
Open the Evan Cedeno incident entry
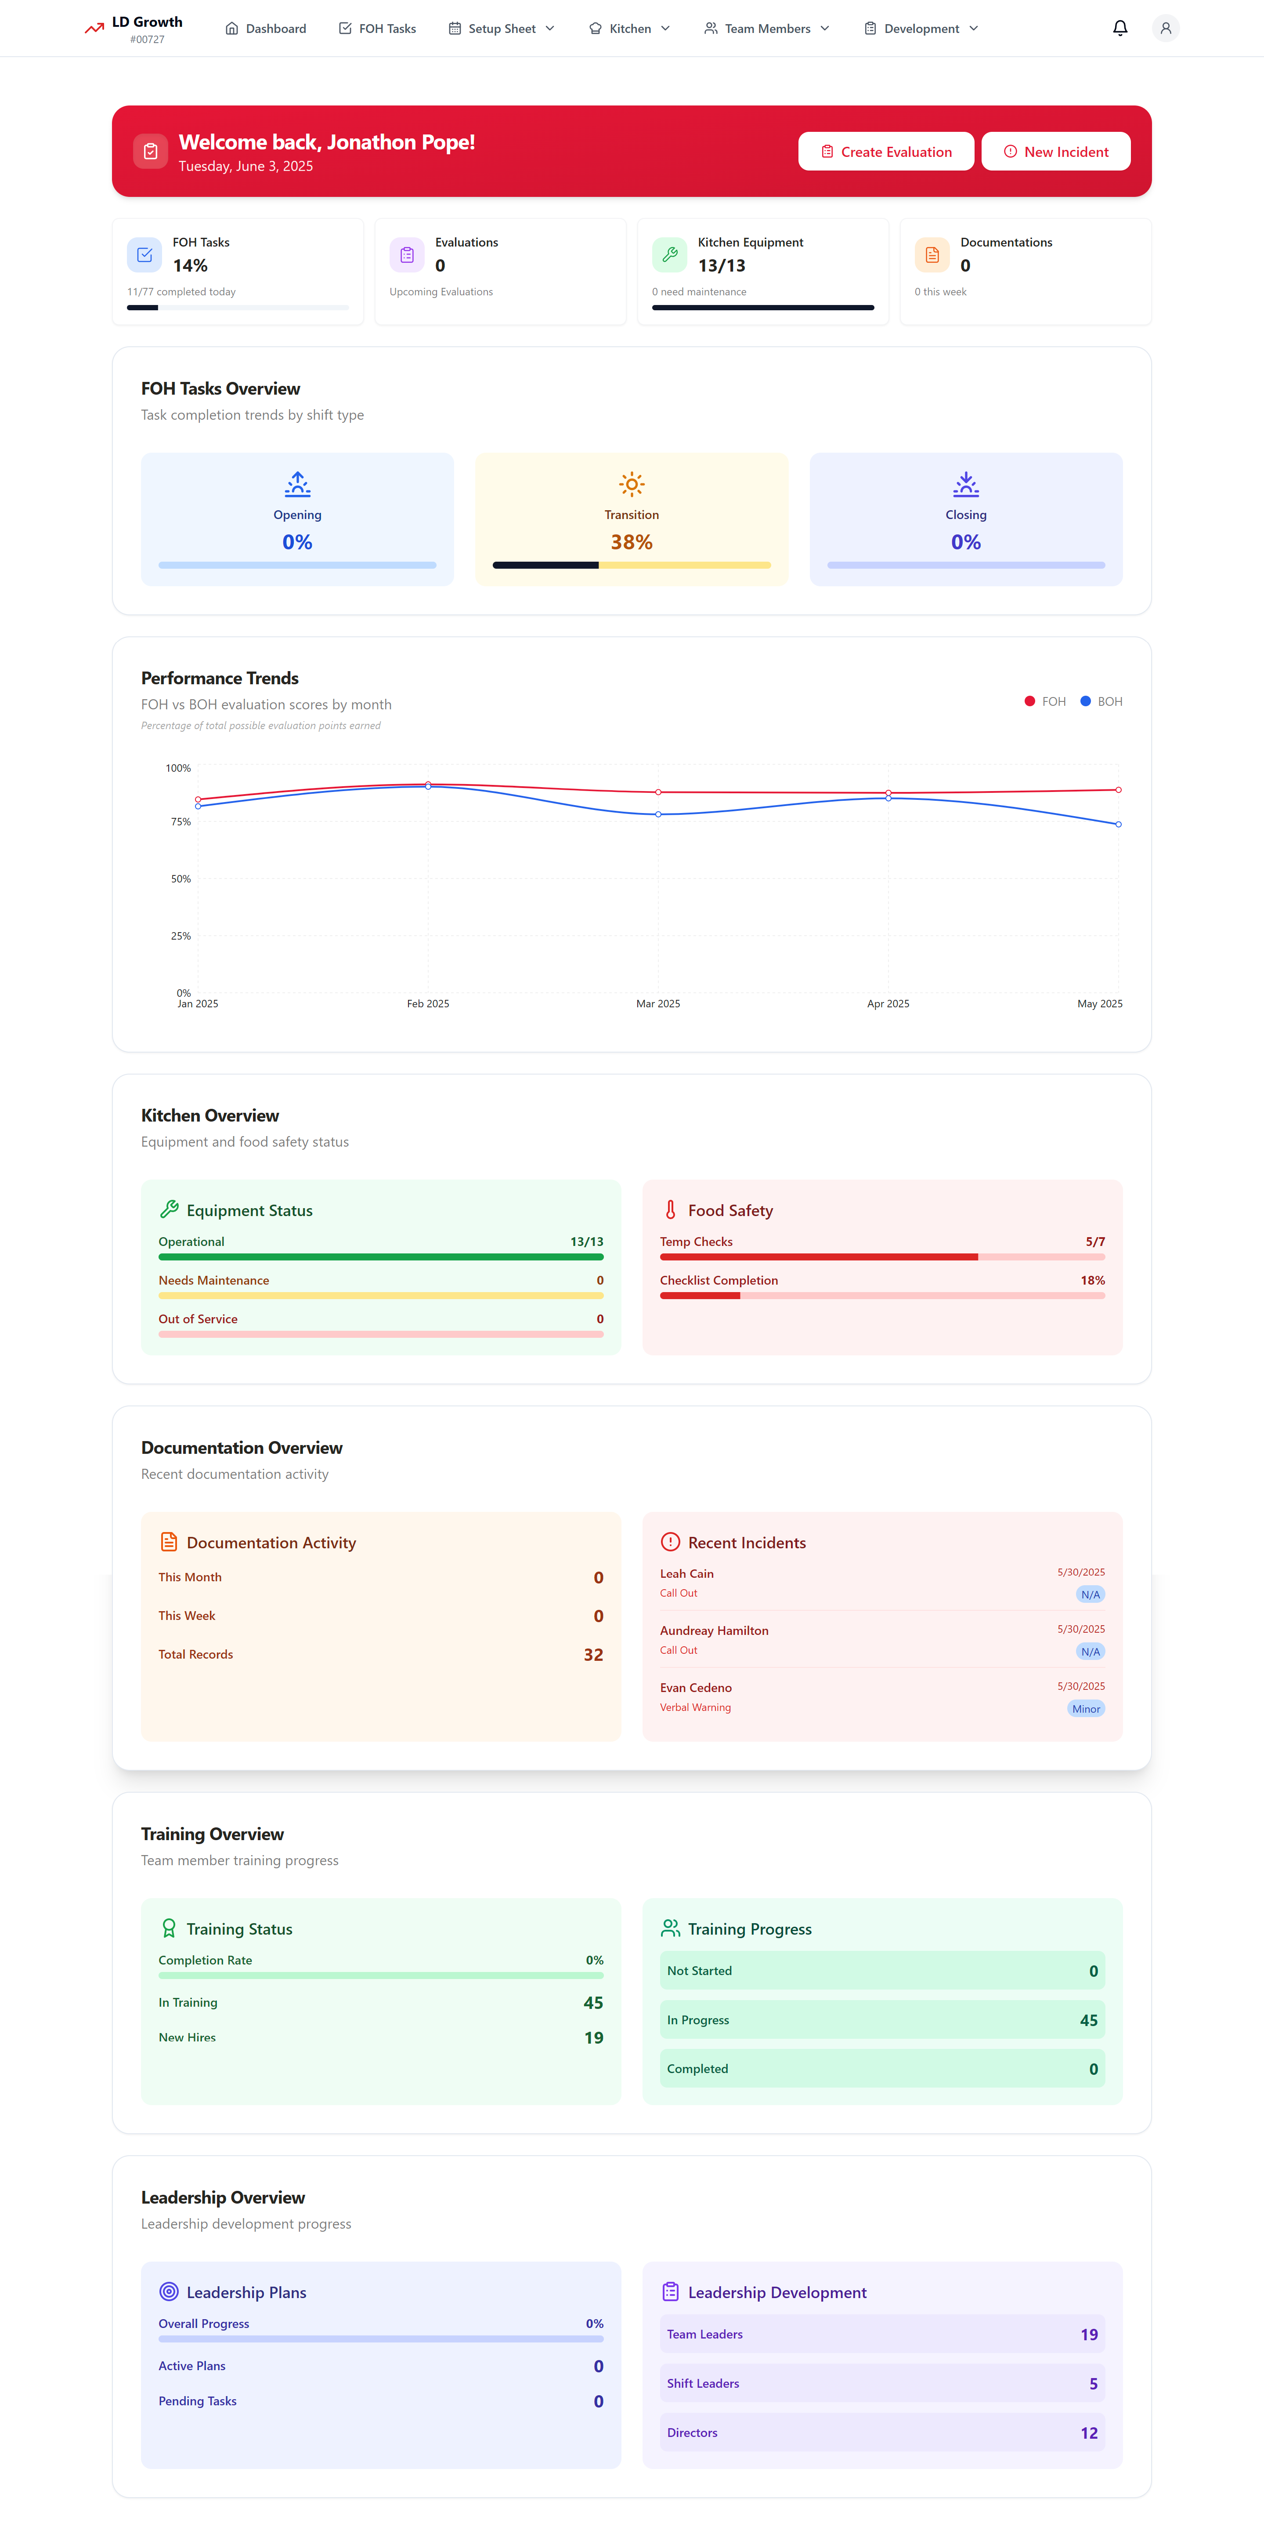click(882, 1697)
